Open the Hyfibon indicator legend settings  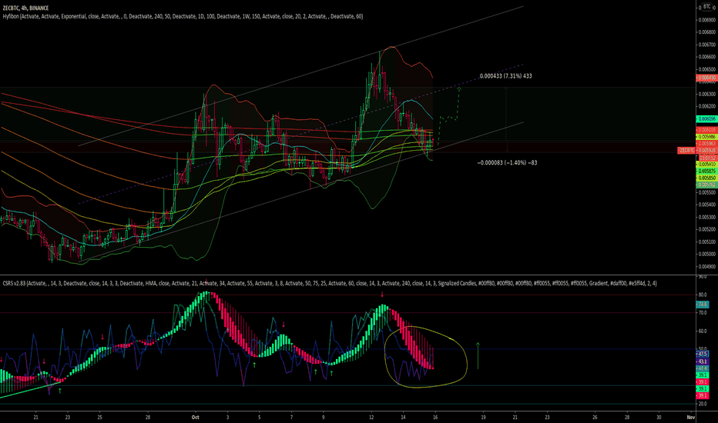click(x=183, y=16)
